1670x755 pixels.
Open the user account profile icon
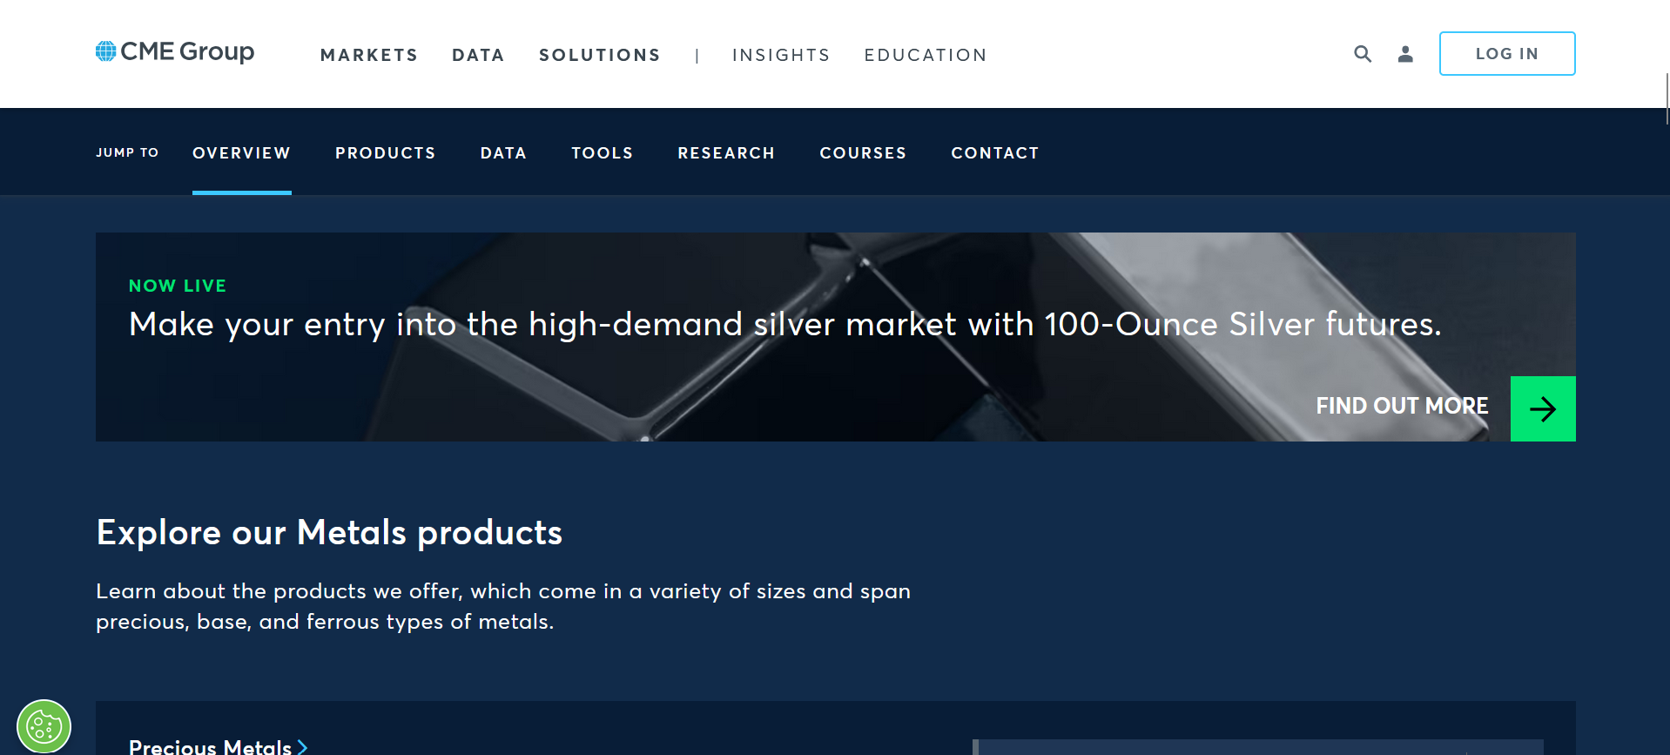coord(1405,54)
